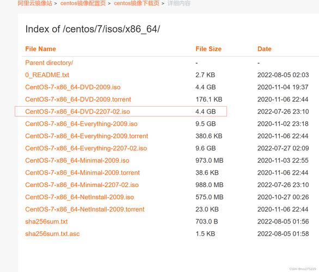Select the NetInstall-2009.iso link
The image size is (319, 272).
pyautogui.click(x=79, y=197)
